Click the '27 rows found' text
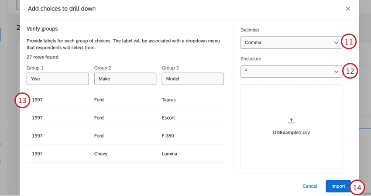 tap(42, 57)
